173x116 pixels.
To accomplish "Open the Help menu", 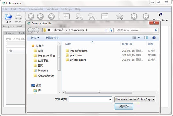I will pos(78,9).
